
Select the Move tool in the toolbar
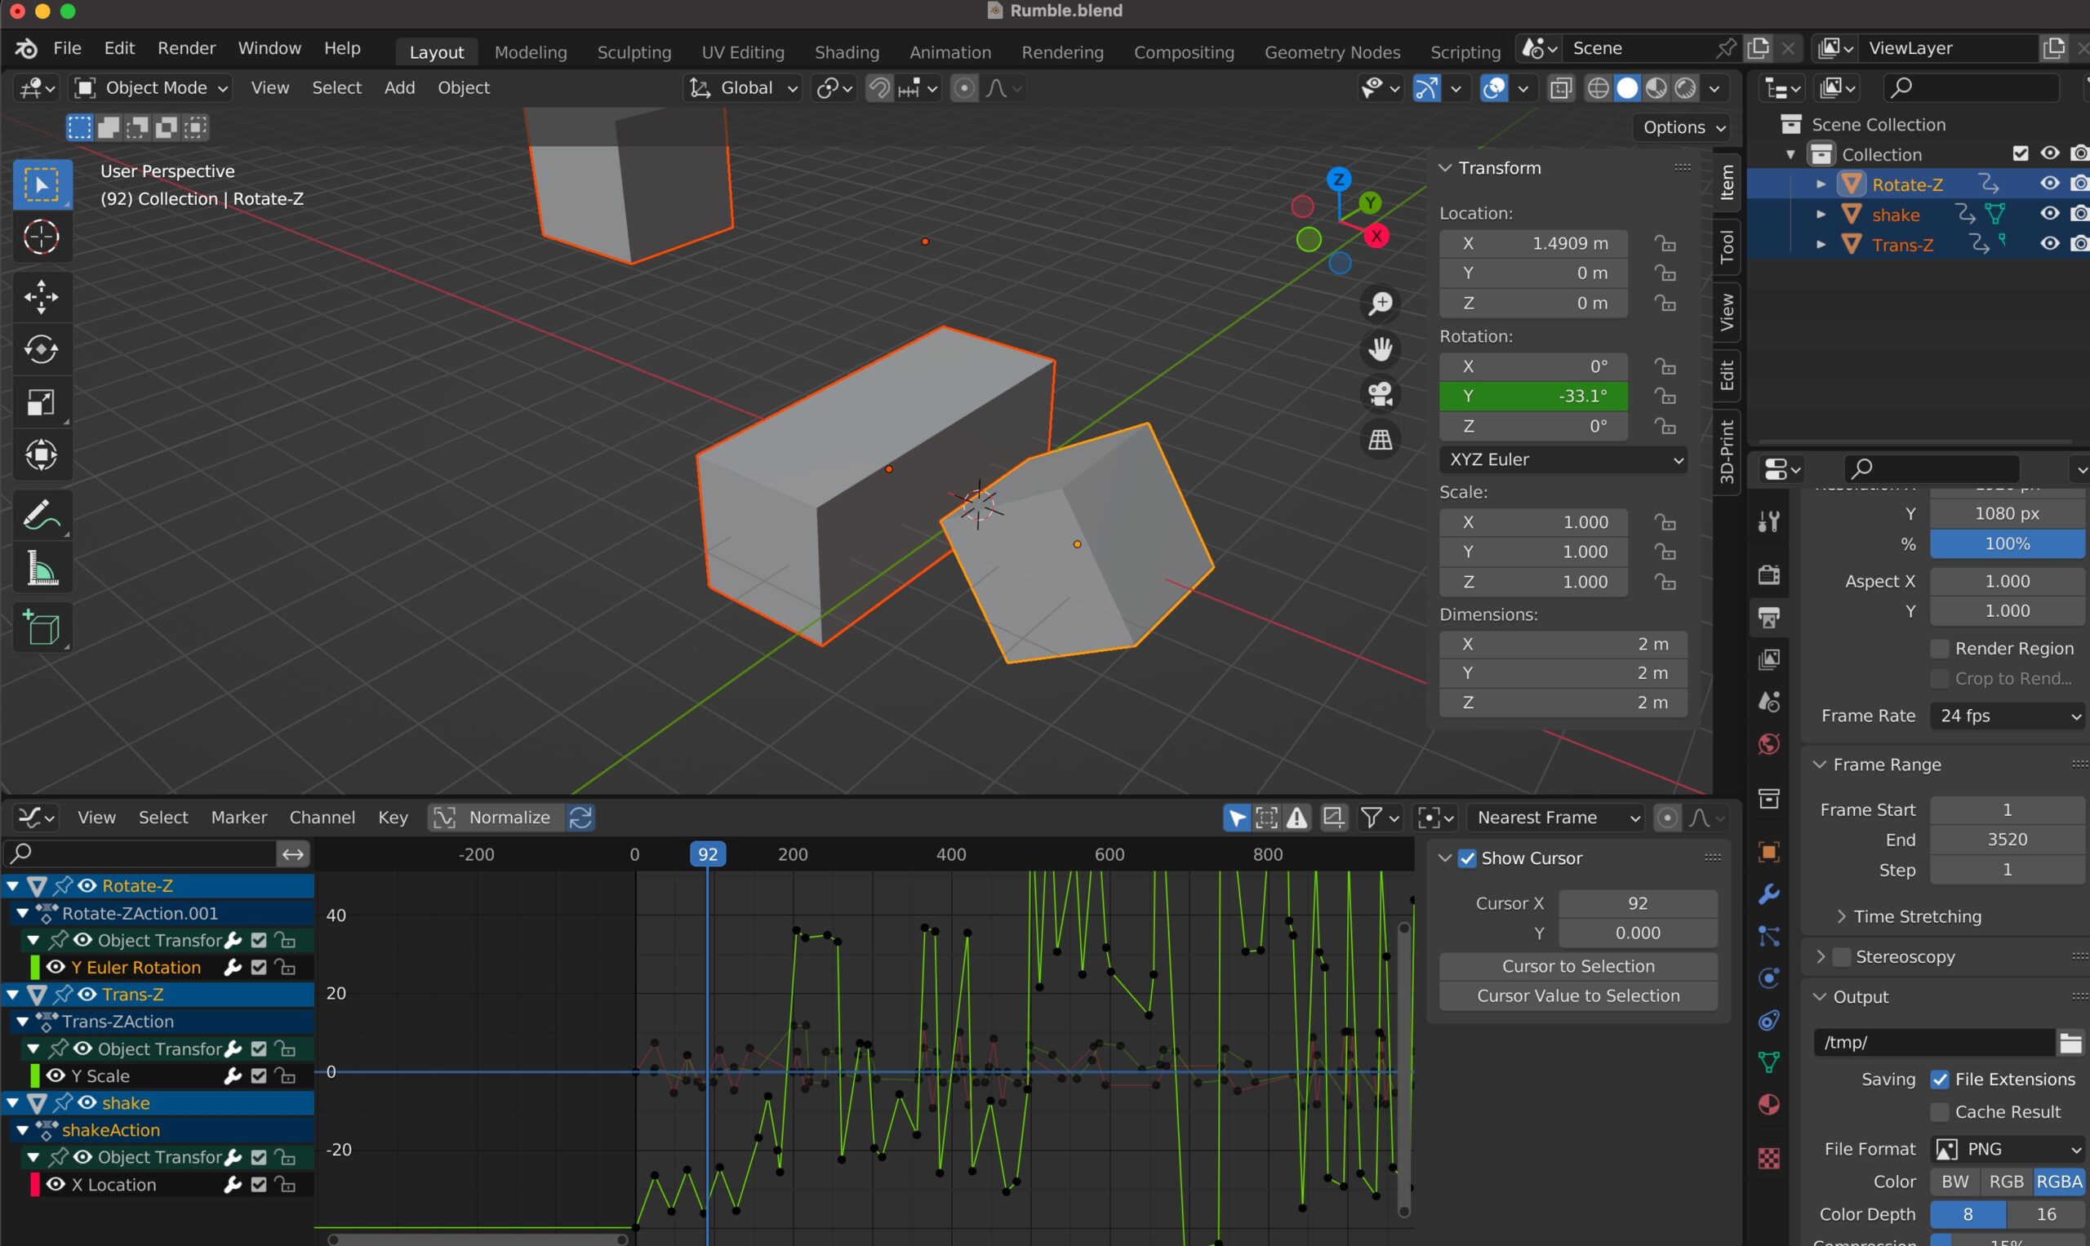[41, 297]
